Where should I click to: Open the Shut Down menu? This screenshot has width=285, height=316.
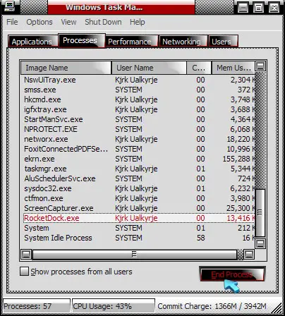click(103, 22)
